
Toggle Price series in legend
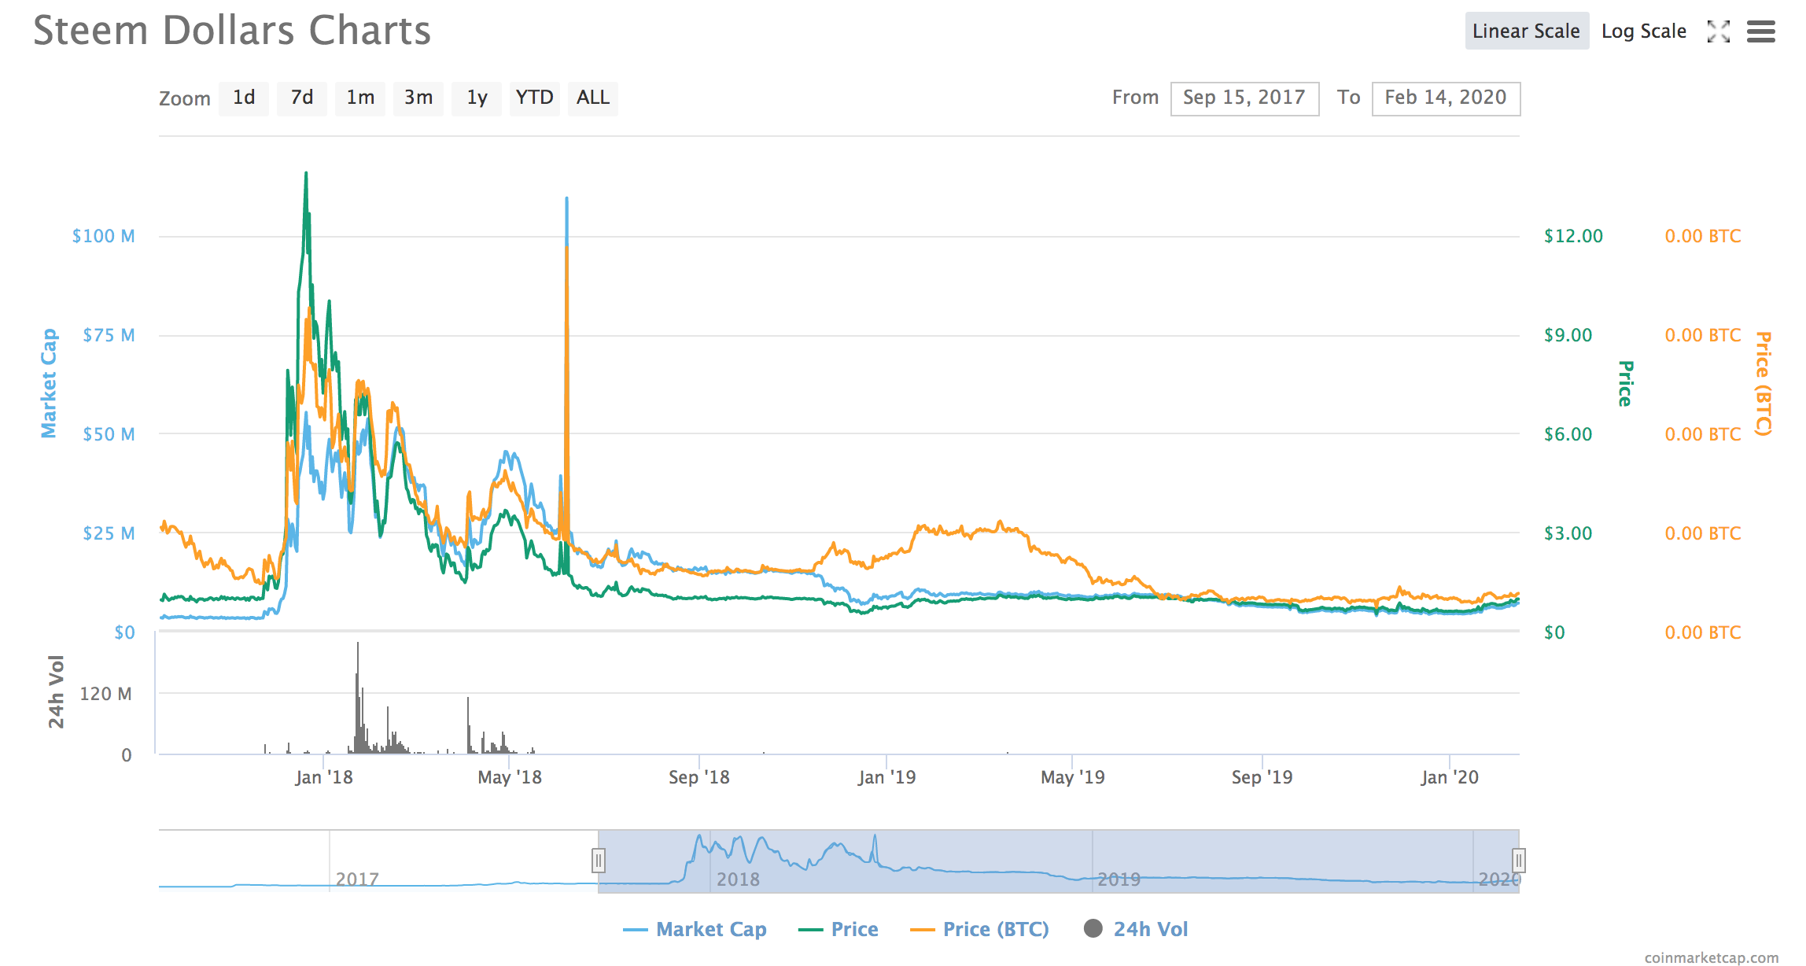[x=838, y=929]
